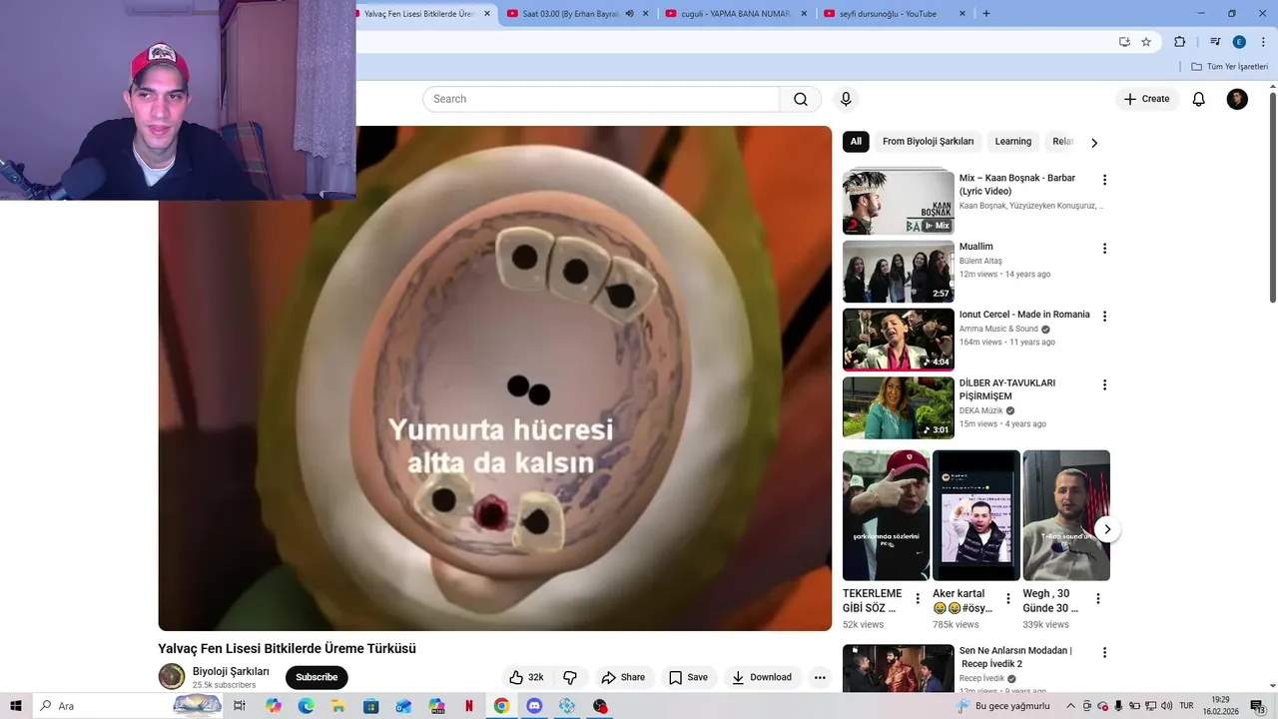Viewport: 1278px width, 719px height.
Task: Start voice search with microphone icon
Action: pos(846,99)
